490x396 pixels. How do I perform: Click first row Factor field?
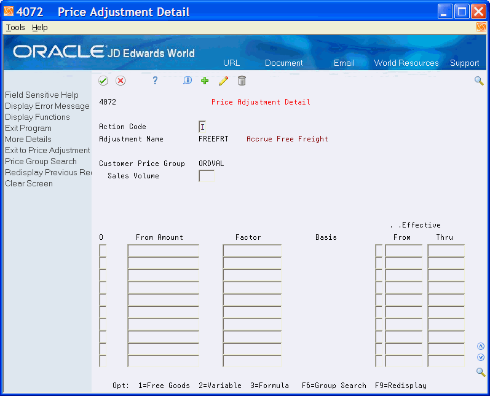tap(252, 251)
